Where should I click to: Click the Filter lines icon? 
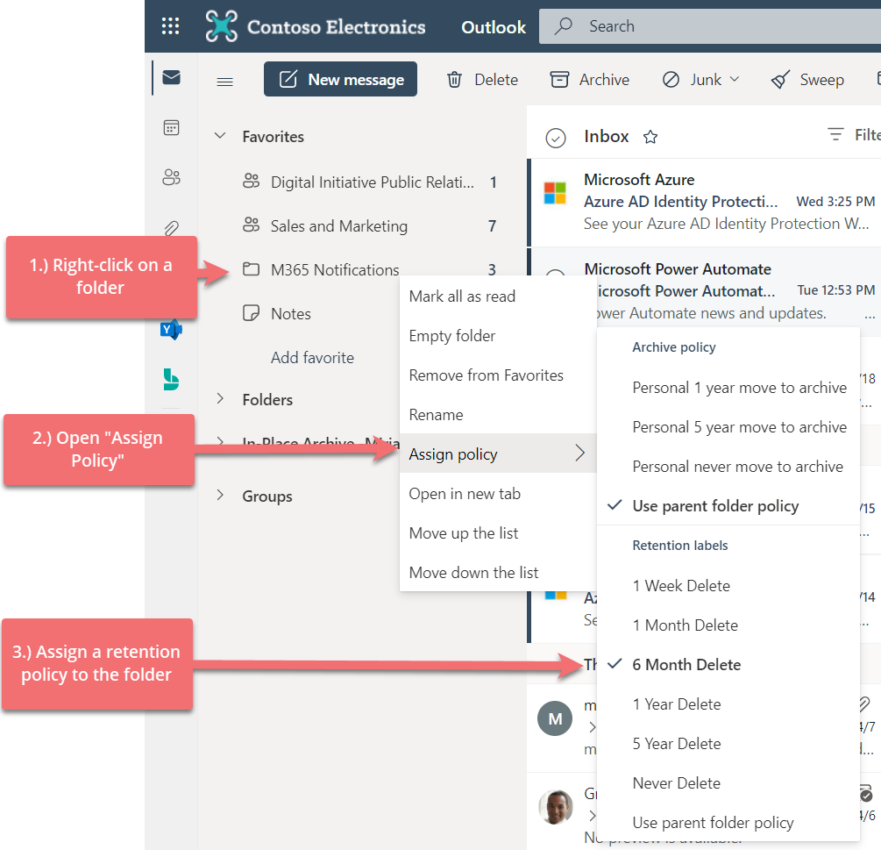tap(835, 134)
